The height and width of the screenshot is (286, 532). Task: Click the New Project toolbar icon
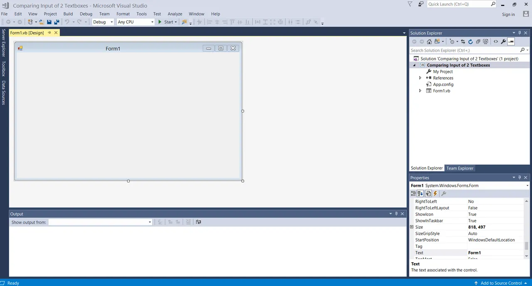30,22
